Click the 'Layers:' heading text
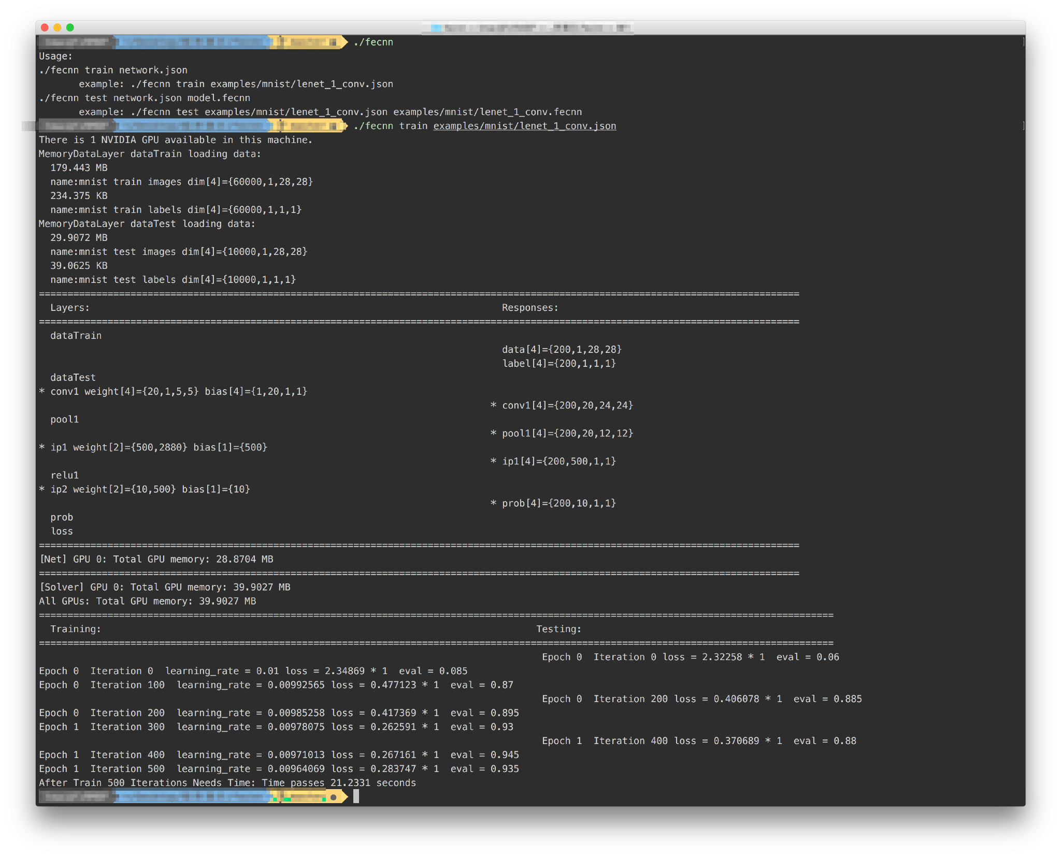Image resolution: width=1061 pixels, height=857 pixels. click(x=69, y=308)
